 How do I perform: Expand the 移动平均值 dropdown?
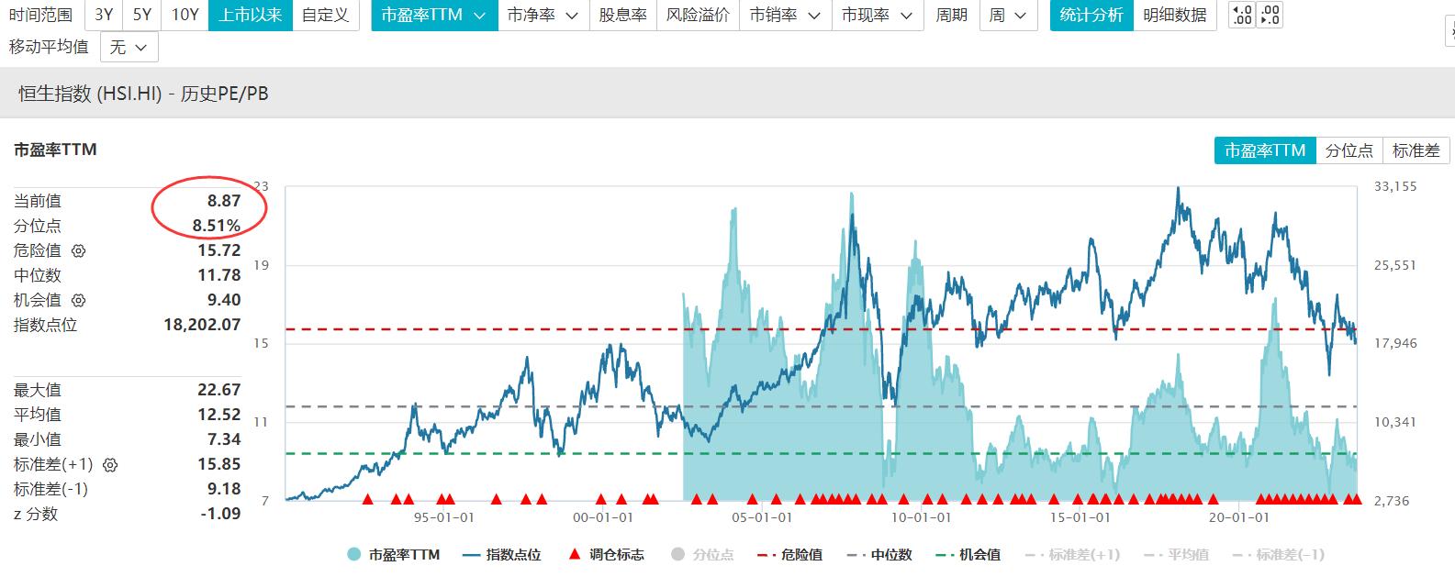tap(129, 46)
